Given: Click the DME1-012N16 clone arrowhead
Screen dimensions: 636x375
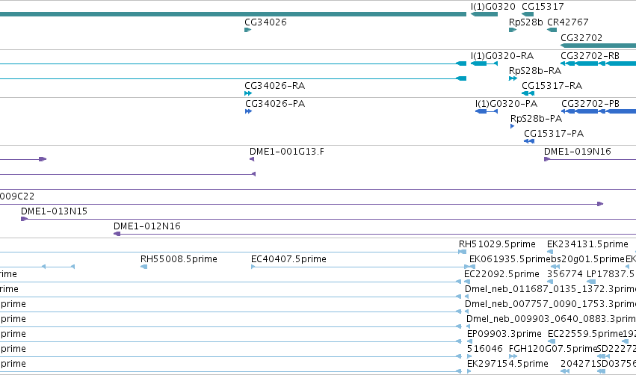Looking at the screenshot, I should point(117,234).
